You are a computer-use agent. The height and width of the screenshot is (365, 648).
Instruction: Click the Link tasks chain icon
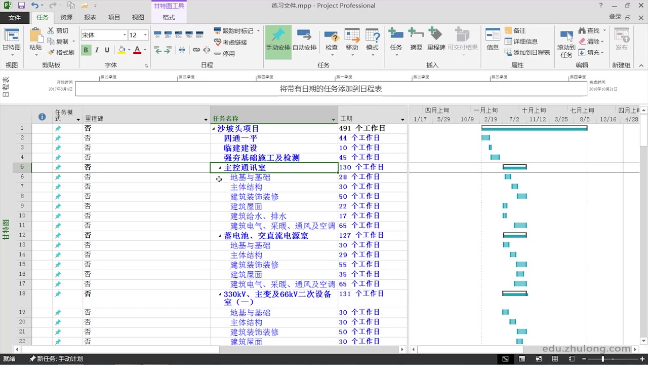[x=196, y=50]
